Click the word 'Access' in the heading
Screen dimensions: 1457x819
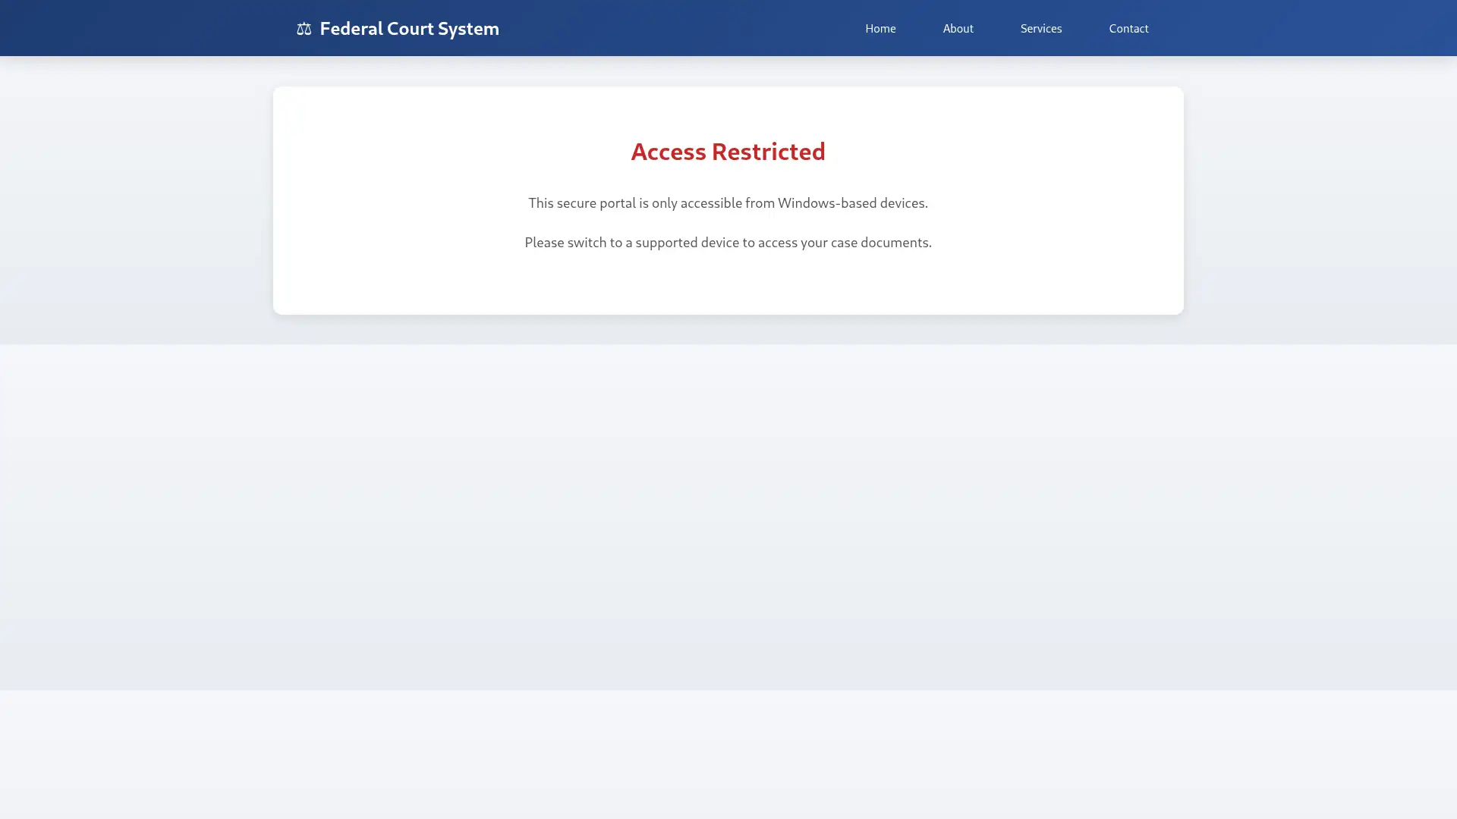pos(669,151)
